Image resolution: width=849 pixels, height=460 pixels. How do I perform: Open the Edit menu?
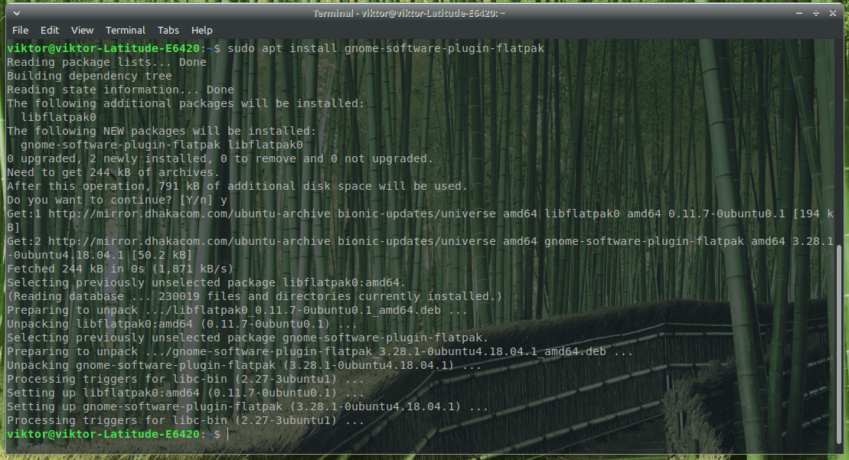tap(50, 31)
